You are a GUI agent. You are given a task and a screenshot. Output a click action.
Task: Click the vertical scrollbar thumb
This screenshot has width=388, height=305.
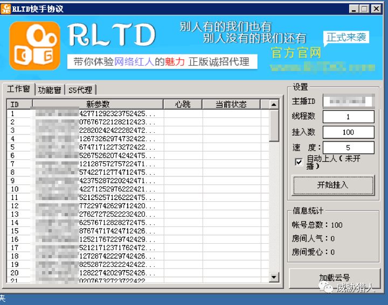pos(274,126)
